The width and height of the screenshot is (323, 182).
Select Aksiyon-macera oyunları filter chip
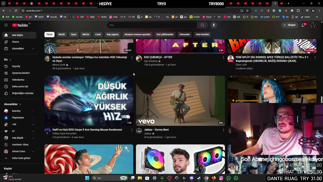[138, 34]
